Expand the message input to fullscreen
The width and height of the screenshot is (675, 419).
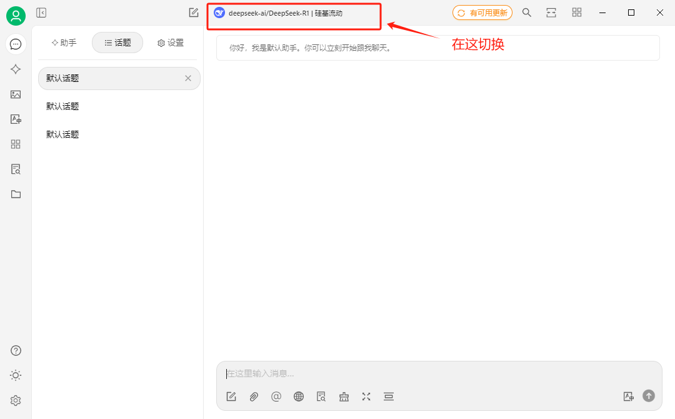pyautogui.click(x=366, y=396)
